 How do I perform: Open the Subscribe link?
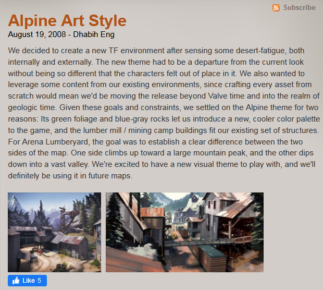pyautogui.click(x=300, y=8)
